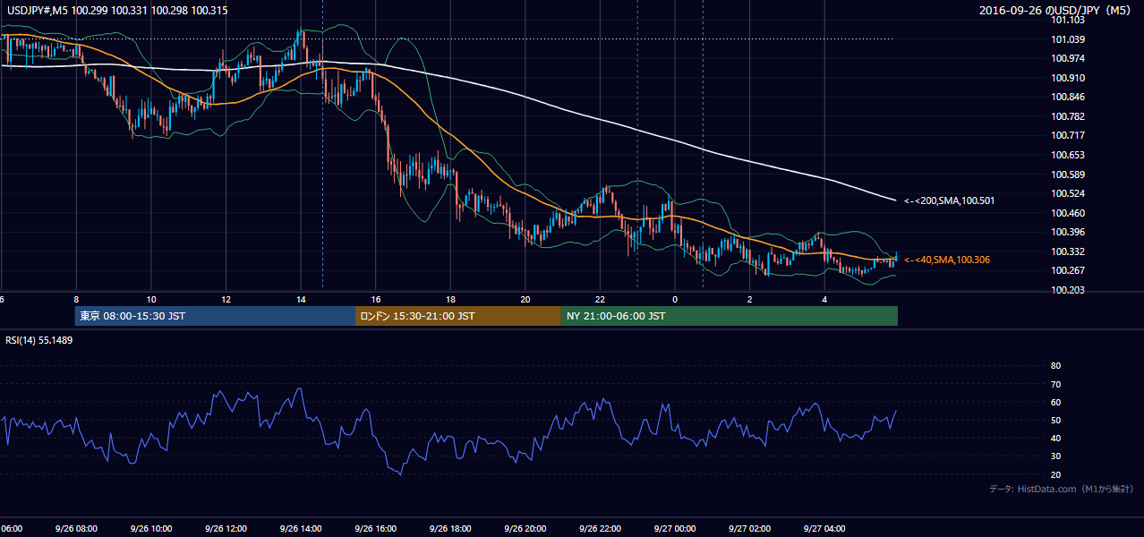Click the bottom time label 9/26 16:00
Screen dimensions: 1144x537
[x=375, y=529]
